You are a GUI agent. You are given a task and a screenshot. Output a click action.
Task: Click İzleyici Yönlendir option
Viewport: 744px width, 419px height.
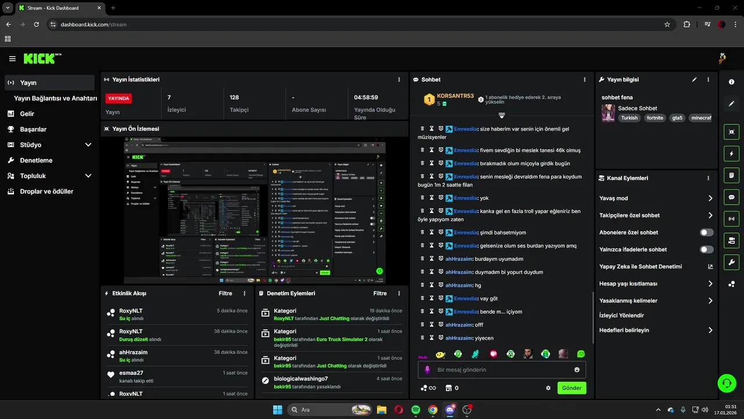point(621,315)
